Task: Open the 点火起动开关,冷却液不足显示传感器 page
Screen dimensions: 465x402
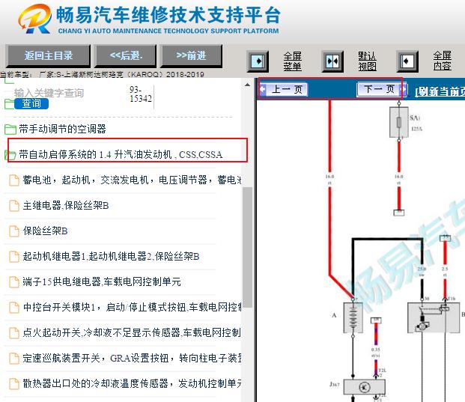Action: [x=132, y=333]
